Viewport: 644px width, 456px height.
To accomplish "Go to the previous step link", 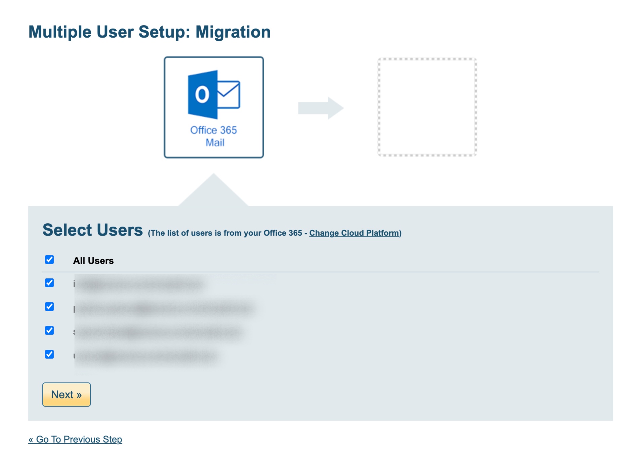I will point(75,439).
